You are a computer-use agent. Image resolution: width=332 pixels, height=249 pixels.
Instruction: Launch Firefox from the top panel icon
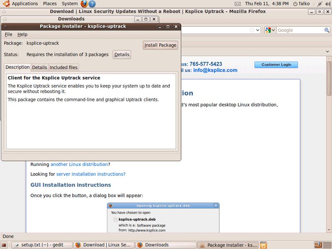pyautogui.click(x=84, y=4)
